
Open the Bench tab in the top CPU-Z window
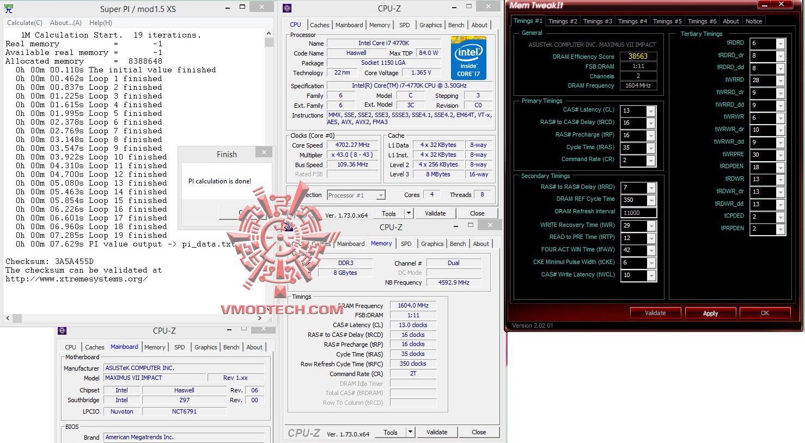click(456, 25)
